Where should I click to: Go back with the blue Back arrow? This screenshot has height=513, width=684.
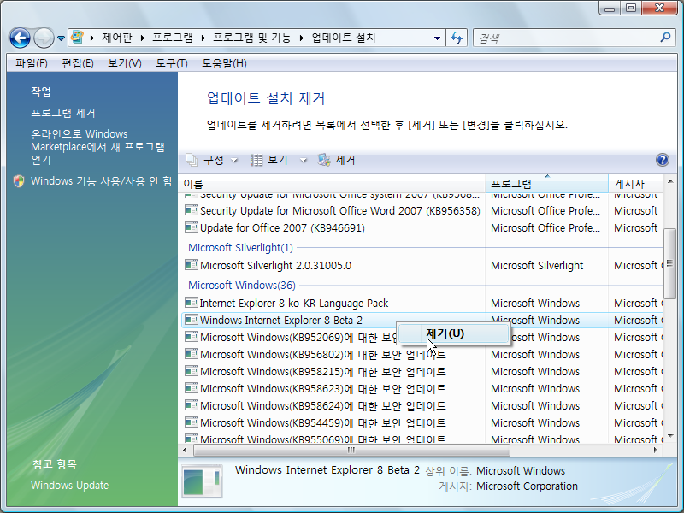(20, 38)
